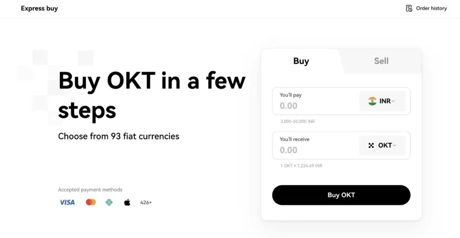Click the teal payment method icon

pyautogui.click(x=109, y=202)
